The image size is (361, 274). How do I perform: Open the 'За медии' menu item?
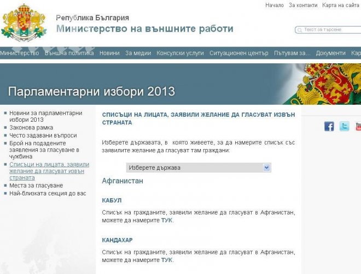[138, 53]
